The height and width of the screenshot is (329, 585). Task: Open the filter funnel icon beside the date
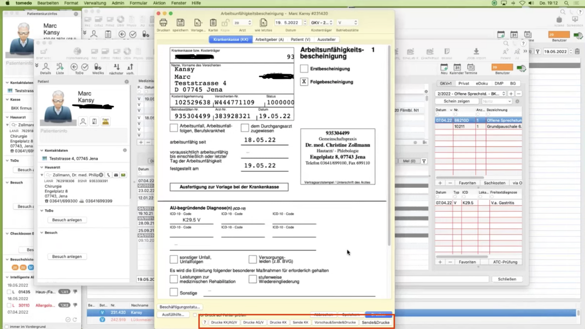point(538,52)
